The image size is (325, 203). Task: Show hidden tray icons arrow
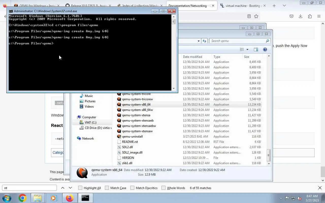point(281,198)
